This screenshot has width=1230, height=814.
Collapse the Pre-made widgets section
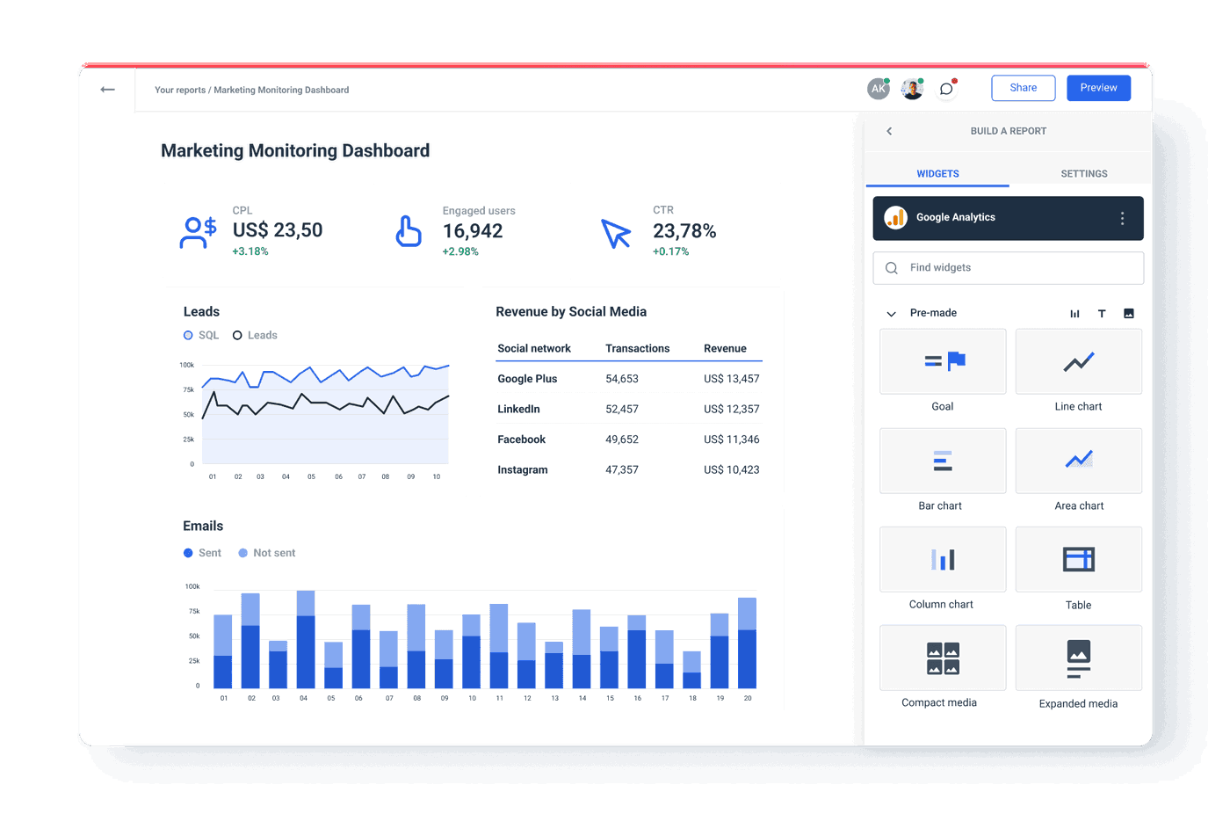(891, 313)
